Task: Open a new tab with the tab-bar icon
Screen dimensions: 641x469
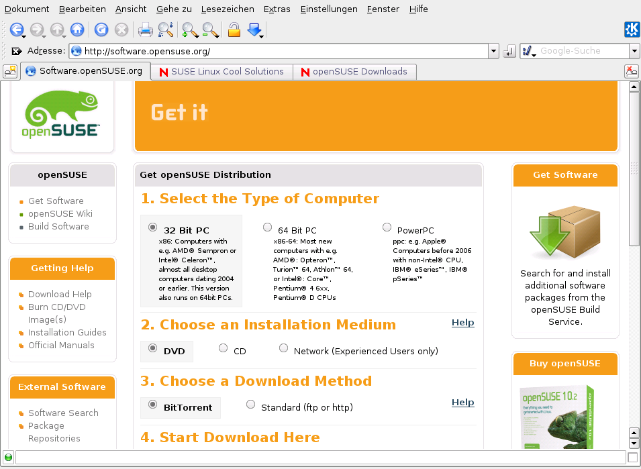Action: [x=10, y=71]
